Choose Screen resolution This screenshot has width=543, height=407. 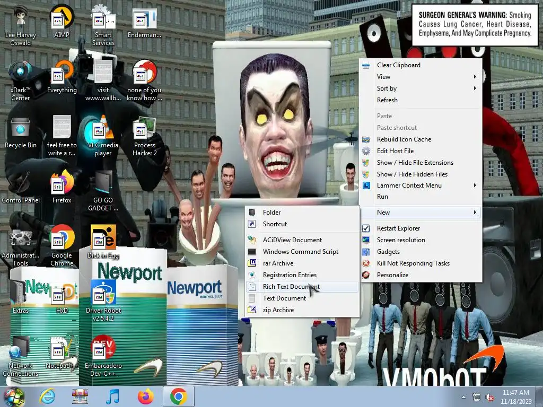click(421, 240)
